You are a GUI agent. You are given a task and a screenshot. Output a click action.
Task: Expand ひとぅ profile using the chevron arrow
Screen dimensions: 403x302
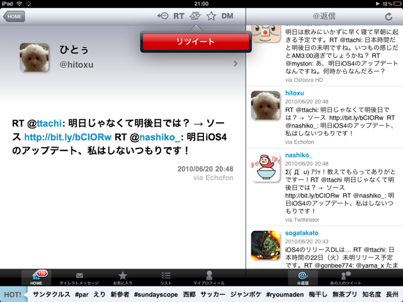coord(235,64)
